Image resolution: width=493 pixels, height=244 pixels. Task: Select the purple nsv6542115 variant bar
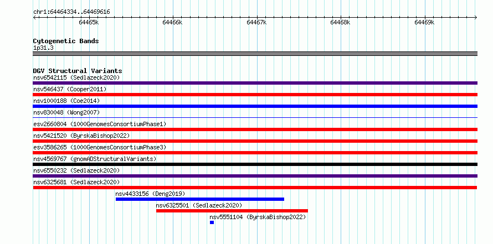point(255,83)
